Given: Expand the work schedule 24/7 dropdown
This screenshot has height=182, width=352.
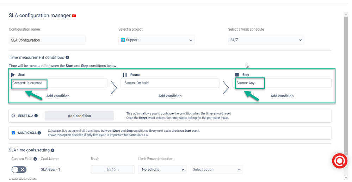Looking at the screenshot, I should pyautogui.click(x=266, y=40).
